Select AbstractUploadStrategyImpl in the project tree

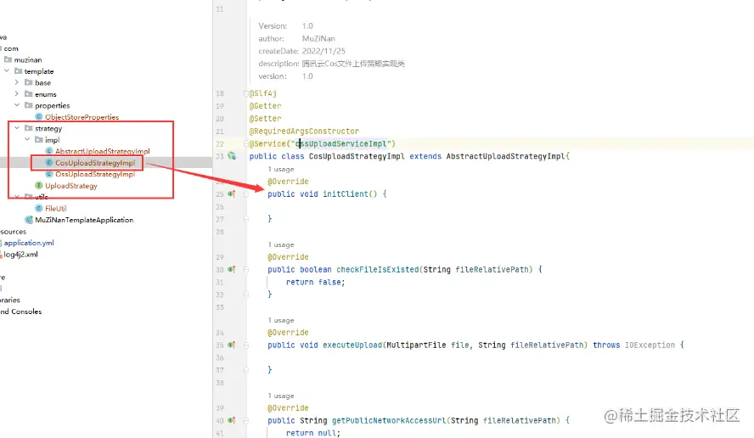[x=103, y=151]
